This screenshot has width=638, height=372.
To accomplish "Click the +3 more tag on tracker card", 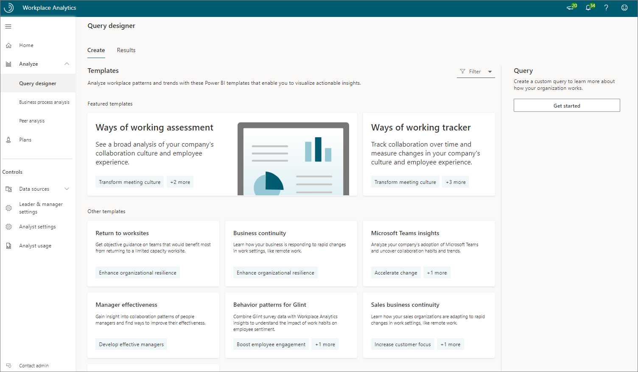I will pyautogui.click(x=456, y=182).
